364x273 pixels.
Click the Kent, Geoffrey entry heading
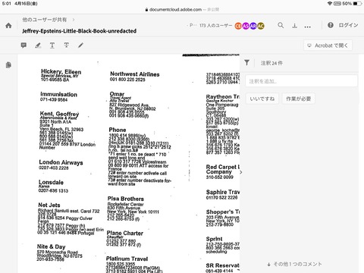pos(59,114)
